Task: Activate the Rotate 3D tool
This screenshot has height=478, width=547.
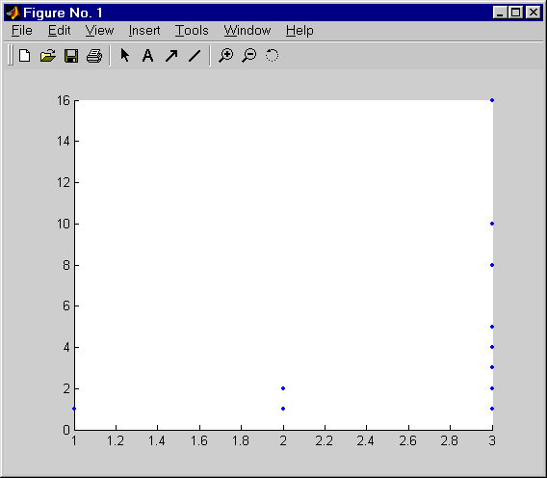Action: pos(273,56)
